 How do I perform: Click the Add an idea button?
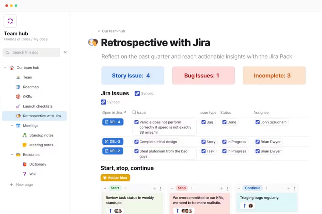click(115, 177)
